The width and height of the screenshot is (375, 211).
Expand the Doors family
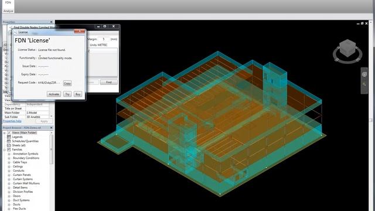[9, 196]
